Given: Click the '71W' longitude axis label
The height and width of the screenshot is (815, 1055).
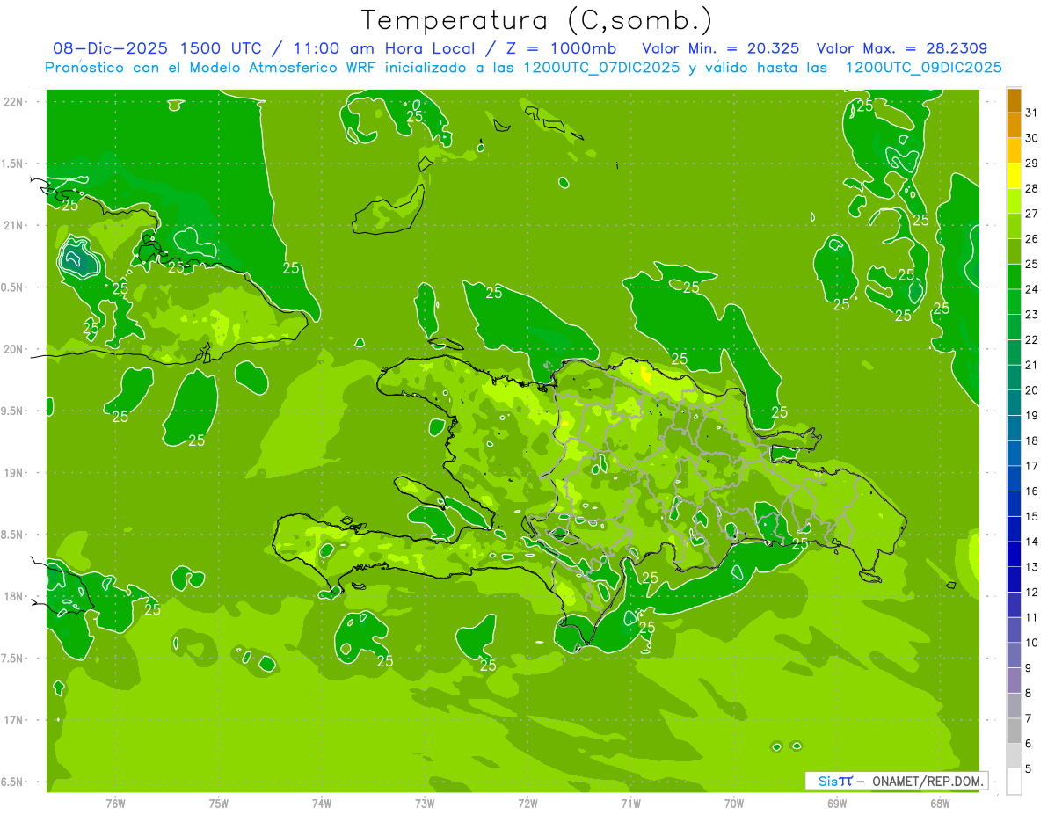Looking at the screenshot, I should (x=630, y=804).
